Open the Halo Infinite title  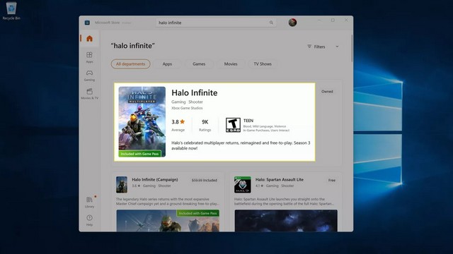pyautogui.click(x=195, y=92)
